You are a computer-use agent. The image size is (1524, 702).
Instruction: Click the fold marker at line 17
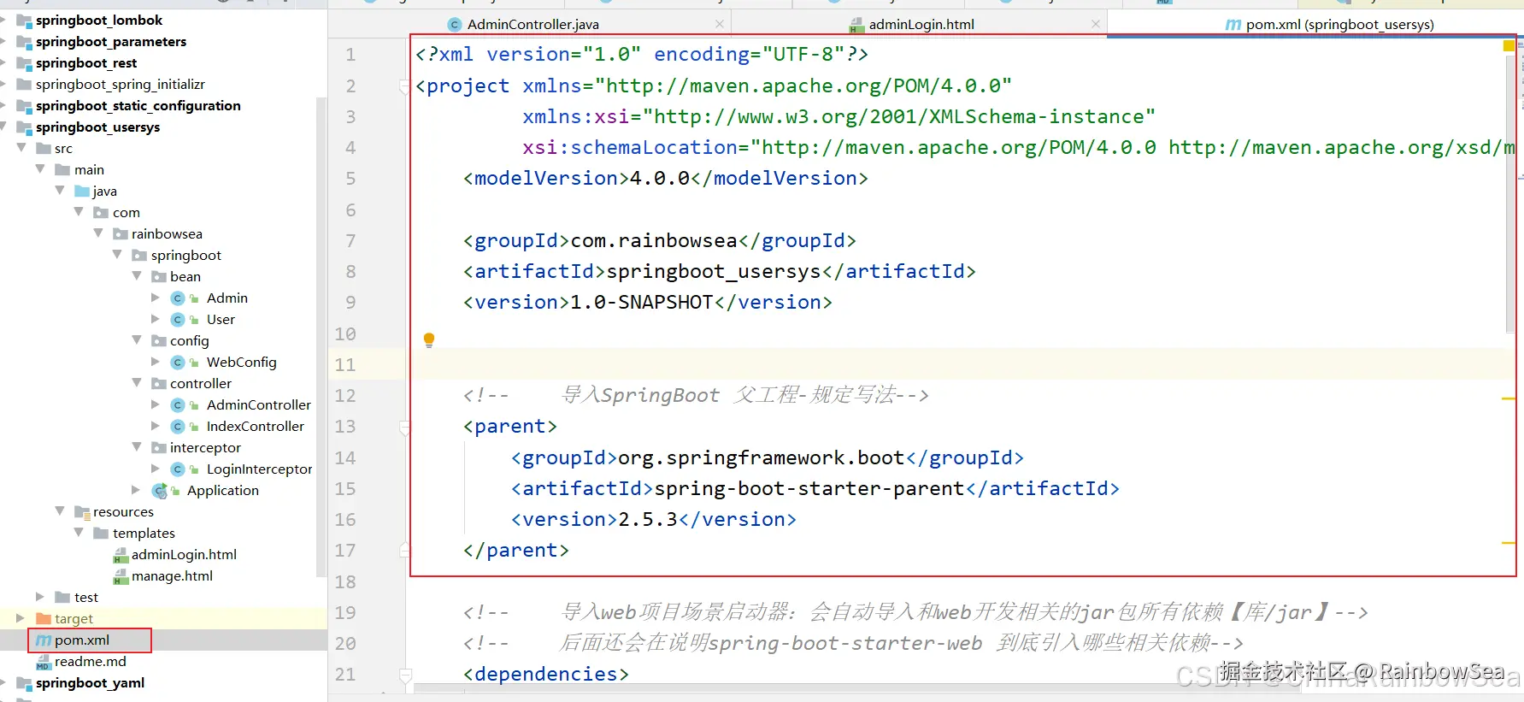tap(404, 550)
